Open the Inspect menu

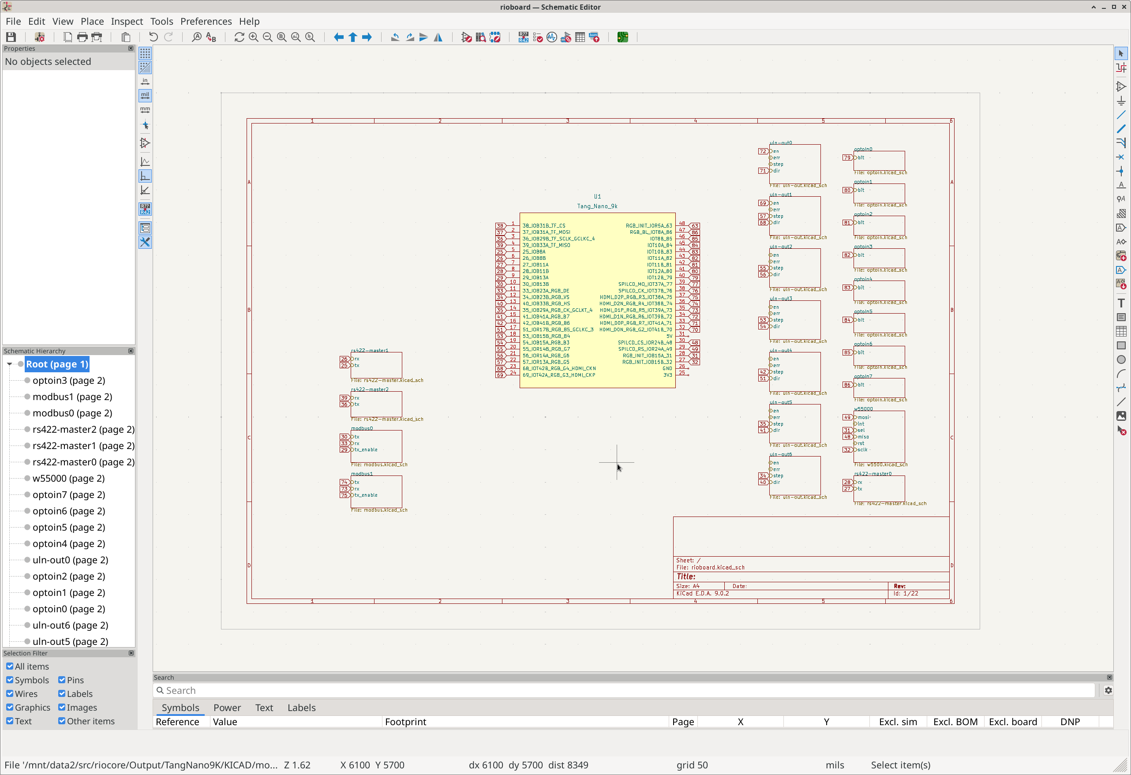point(127,22)
